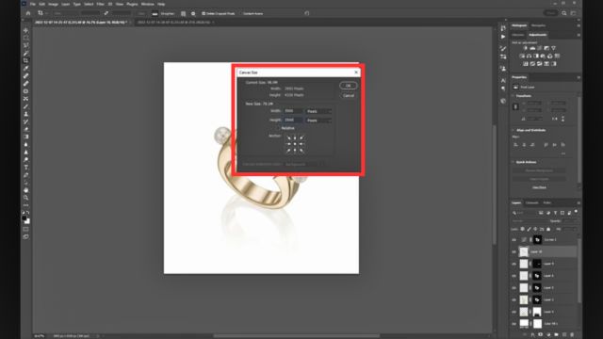Screen dimensions: 603x339
Task: Click the search magnifier icon
Action: [564, 13]
